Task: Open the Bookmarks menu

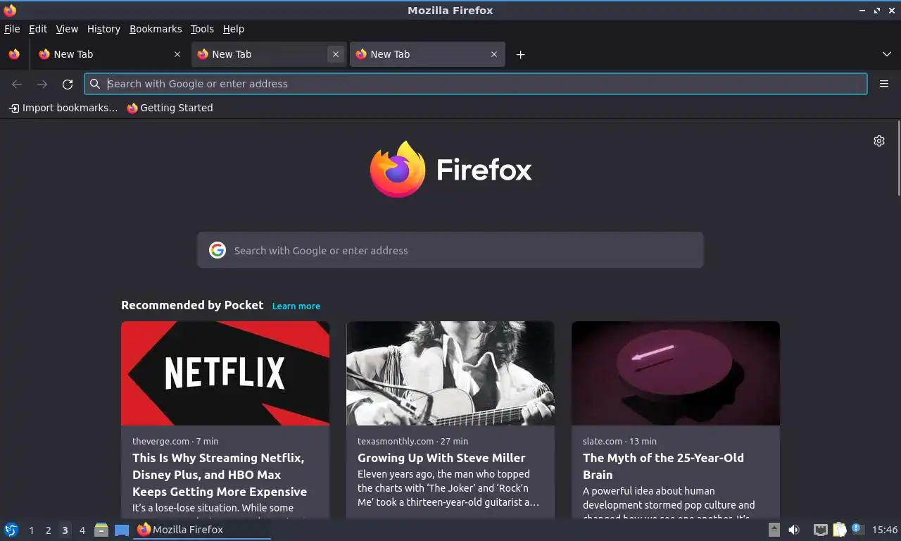Action: tap(156, 29)
